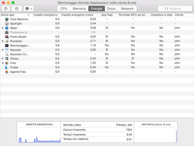Click the Prestaz. alte video card value
The width and height of the screenshot is (194, 146).
coord(124,125)
